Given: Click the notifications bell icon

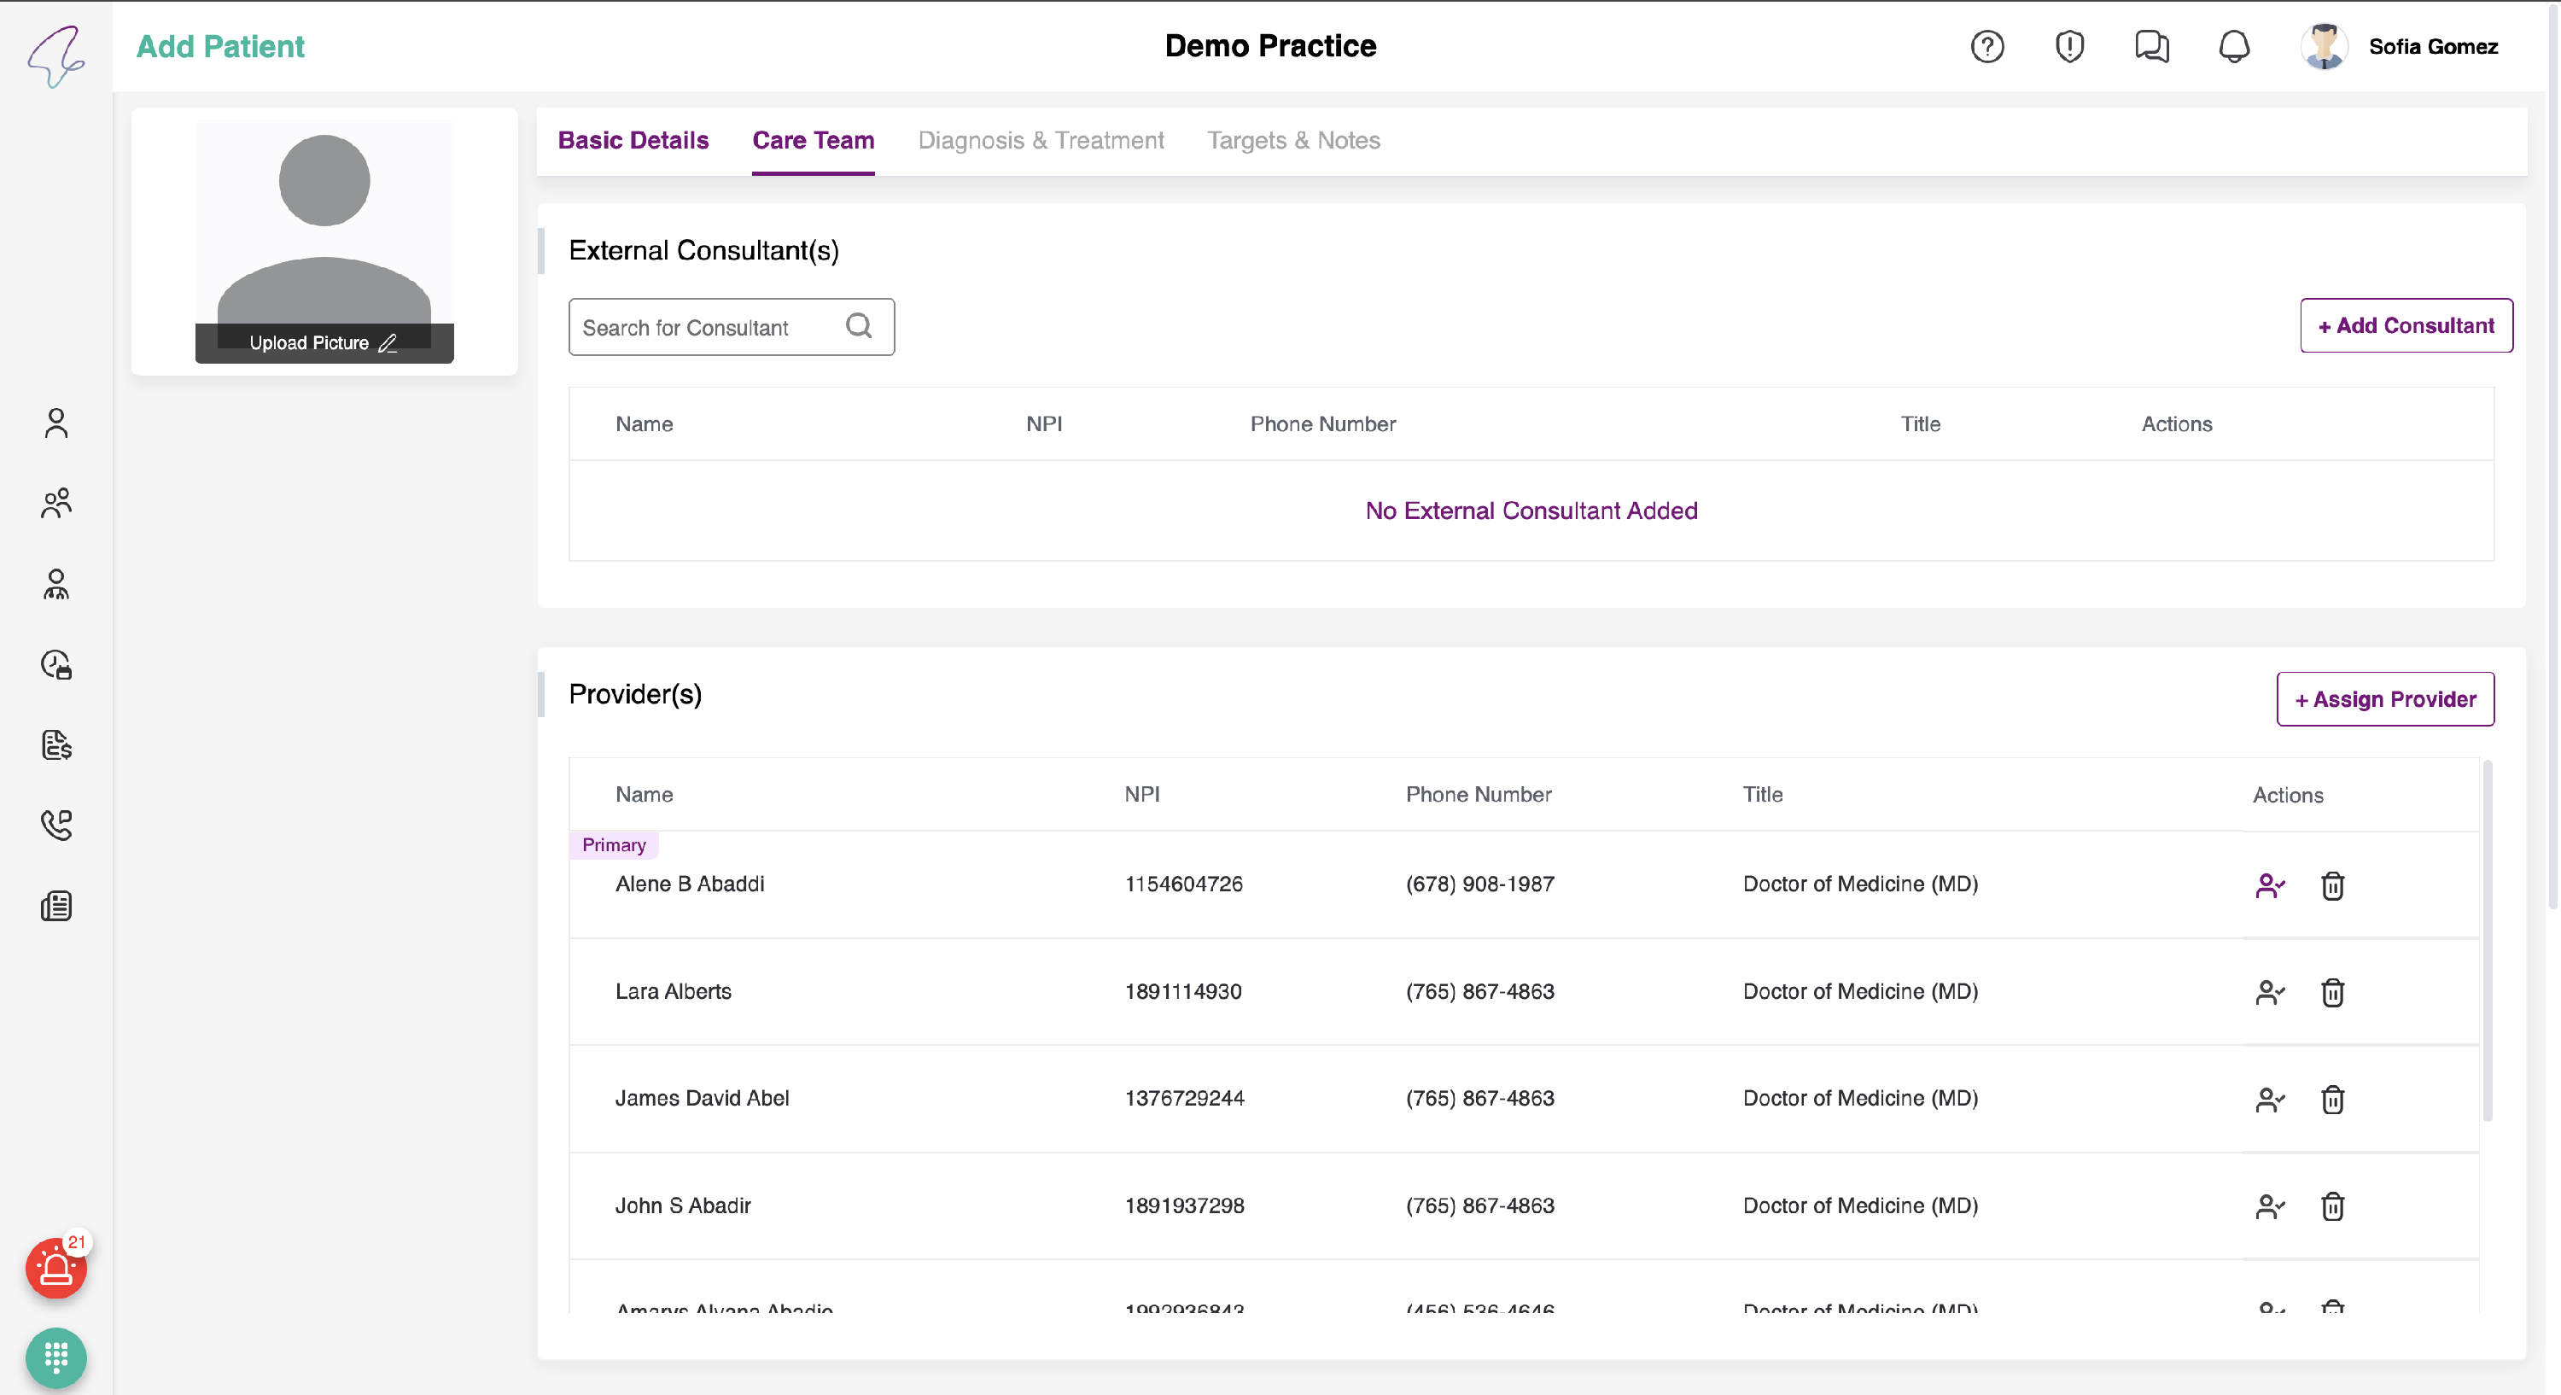Looking at the screenshot, I should pyautogui.click(x=2234, y=47).
